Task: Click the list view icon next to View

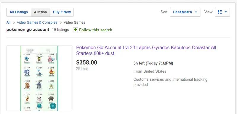Action: (x=220, y=12)
